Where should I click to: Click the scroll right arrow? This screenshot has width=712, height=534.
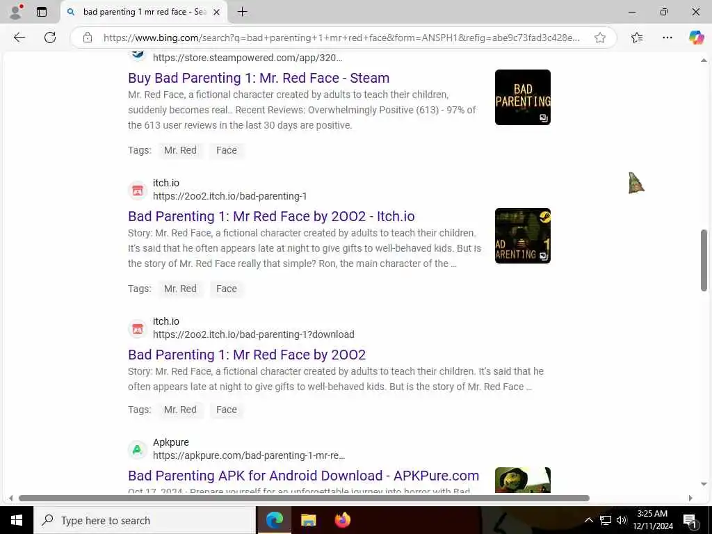click(690, 498)
